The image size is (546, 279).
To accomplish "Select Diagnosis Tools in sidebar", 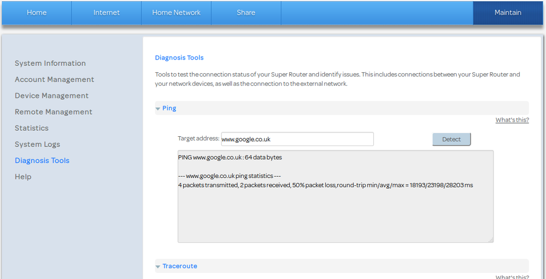I will coord(42,160).
